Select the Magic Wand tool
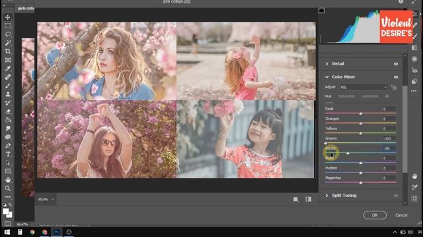 click(x=8, y=43)
